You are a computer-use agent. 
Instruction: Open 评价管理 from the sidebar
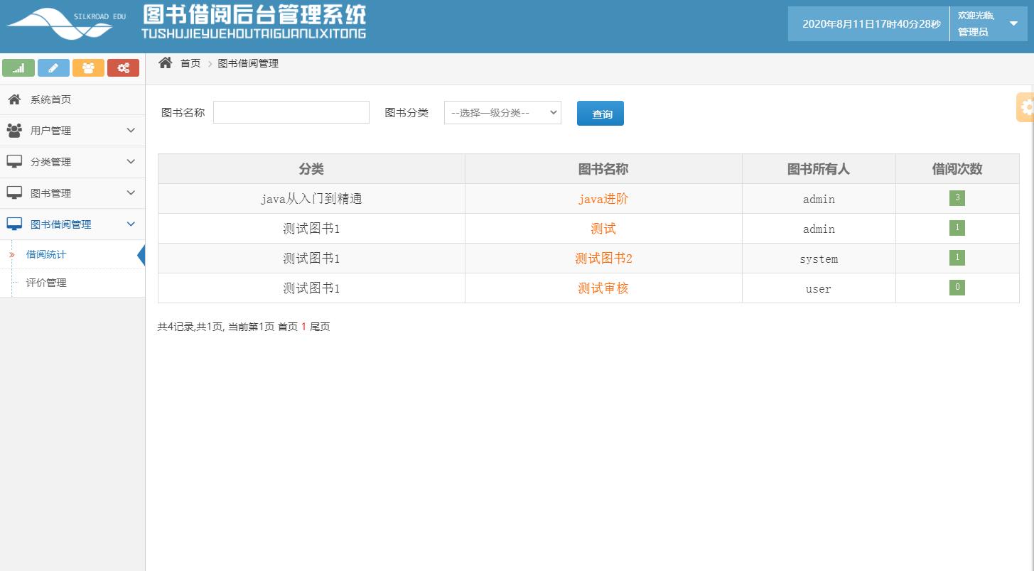click(x=45, y=283)
